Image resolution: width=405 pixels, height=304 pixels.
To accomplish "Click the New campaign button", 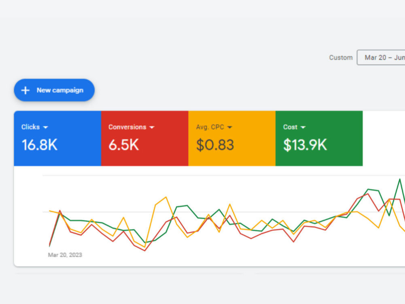I will 54,90.
